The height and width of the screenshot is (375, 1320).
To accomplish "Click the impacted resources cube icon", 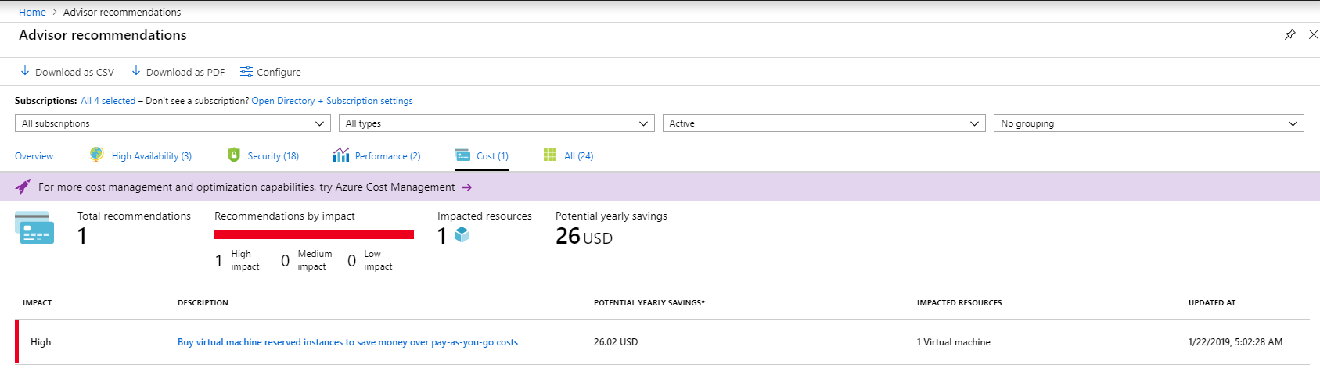I will pos(462,234).
